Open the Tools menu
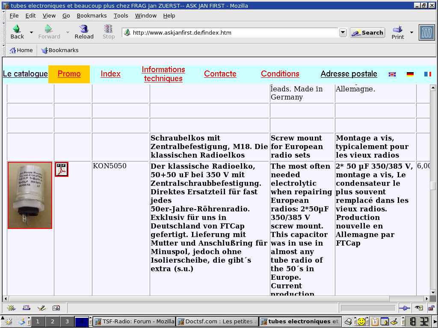Screen dimensions: 438x328 tap(121, 16)
